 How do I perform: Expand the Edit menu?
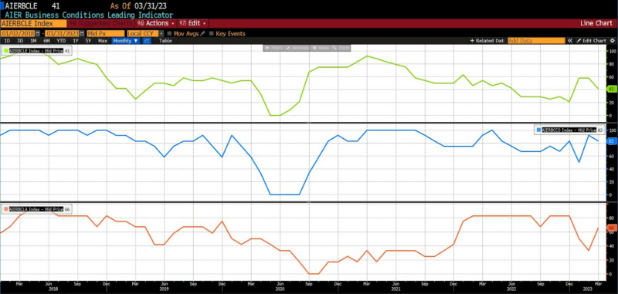point(192,23)
